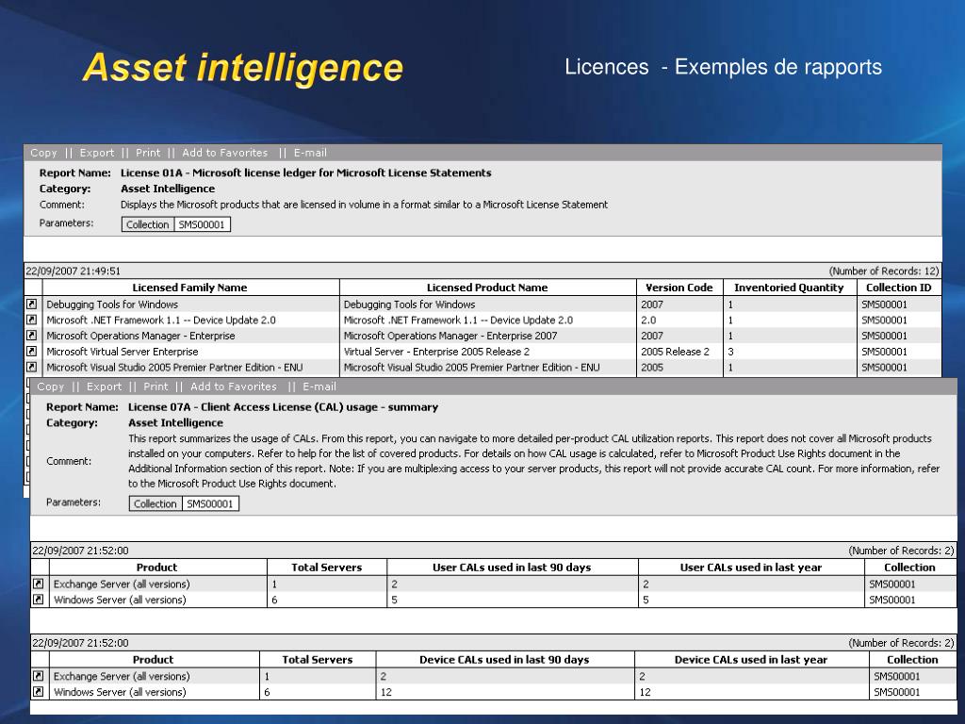The width and height of the screenshot is (965, 724).
Task: Click Export in the License 07A report toolbar
Action: [x=104, y=387]
